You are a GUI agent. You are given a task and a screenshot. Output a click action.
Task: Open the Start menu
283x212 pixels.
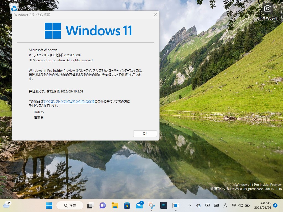[49, 205]
